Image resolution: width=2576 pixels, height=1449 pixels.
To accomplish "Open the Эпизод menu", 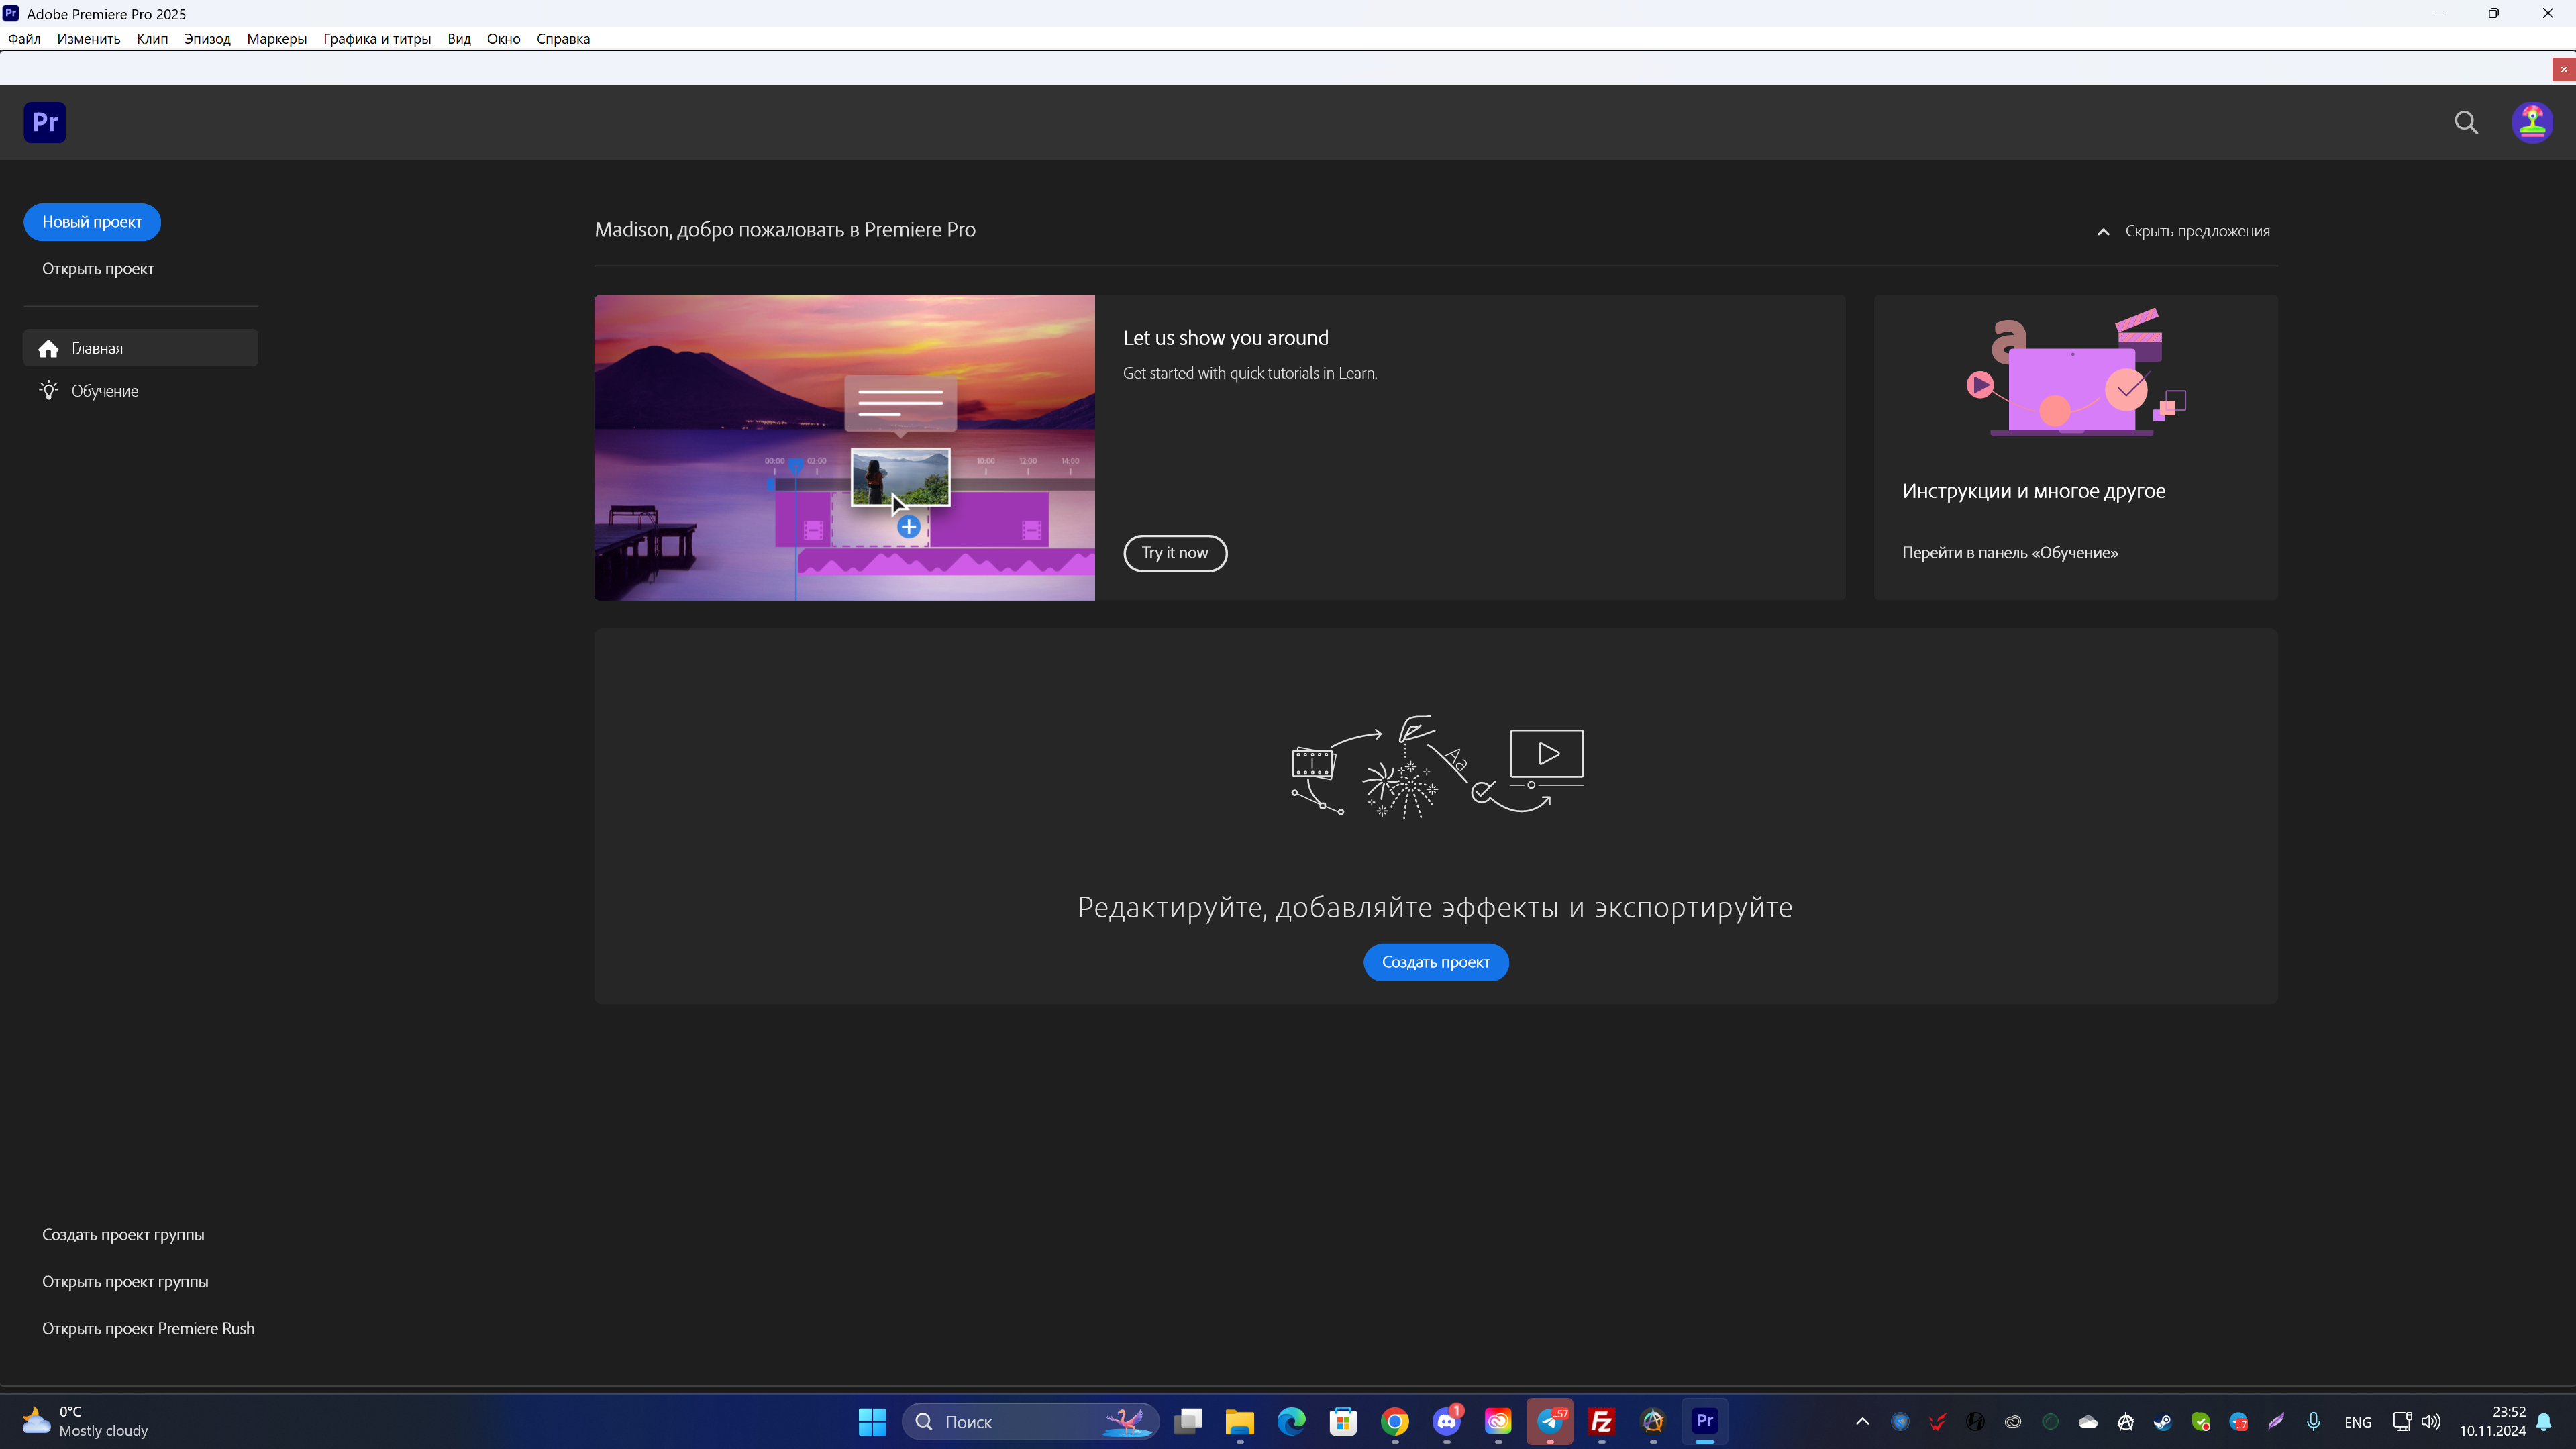I will point(207,39).
